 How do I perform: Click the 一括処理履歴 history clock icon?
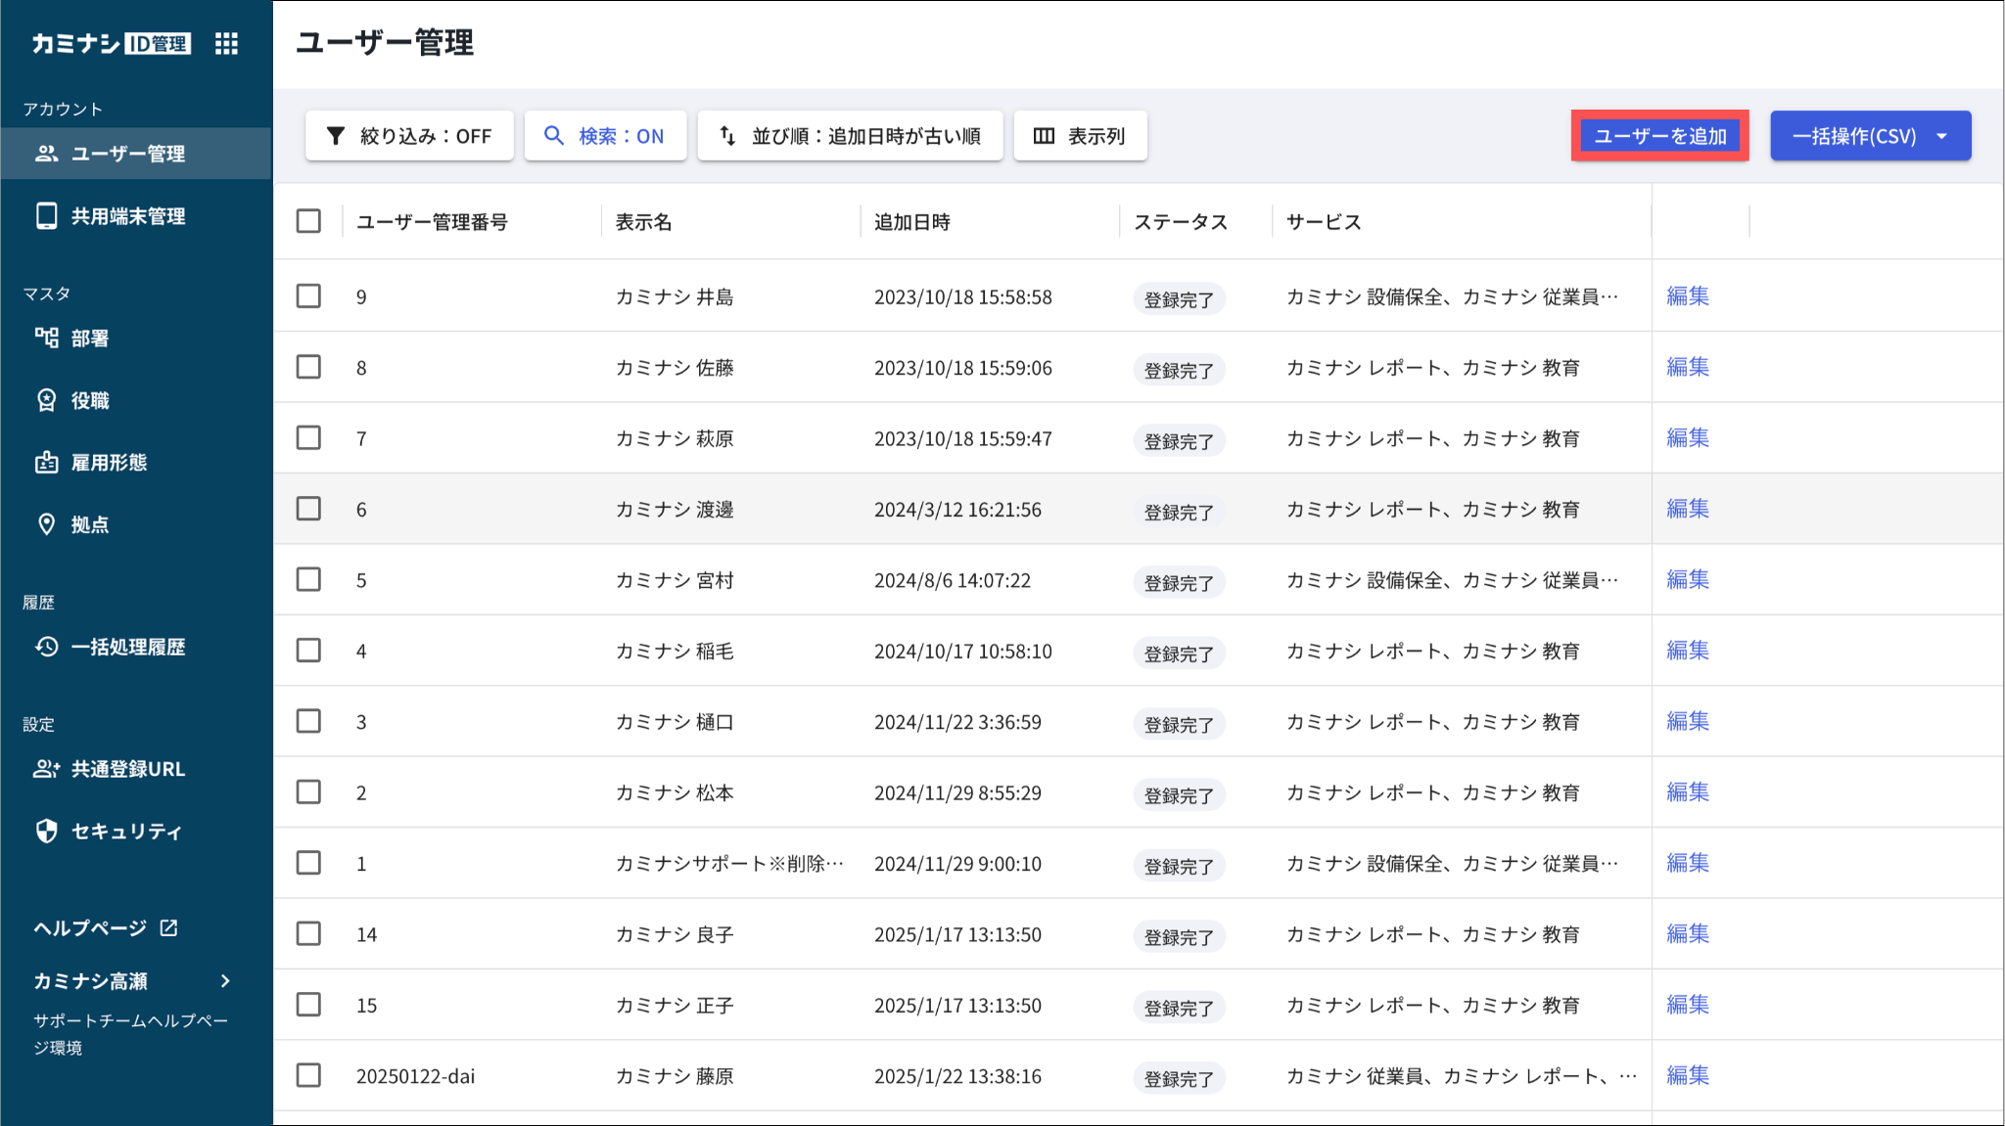pyautogui.click(x=46, y=647)
